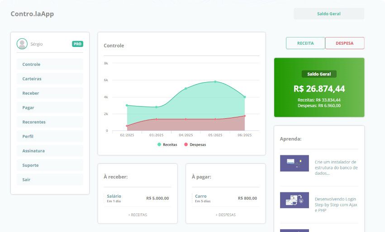
Task: Click the Aprenda: heading
Action: [x=291, y=139]
